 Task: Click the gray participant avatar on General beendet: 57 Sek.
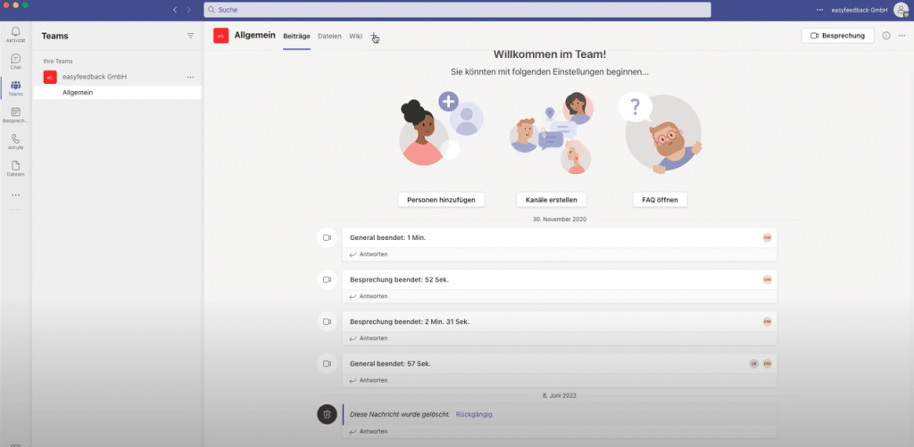(753, 364)
